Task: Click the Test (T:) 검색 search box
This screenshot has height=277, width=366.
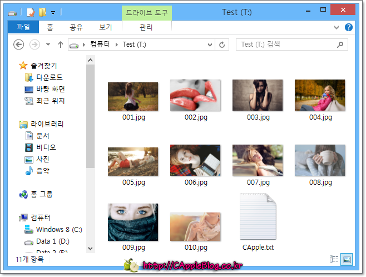Action: 292,44
